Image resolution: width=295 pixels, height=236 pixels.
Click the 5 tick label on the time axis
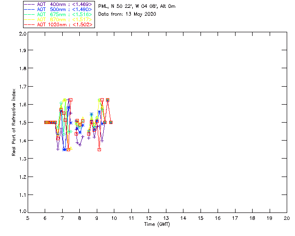28,218
